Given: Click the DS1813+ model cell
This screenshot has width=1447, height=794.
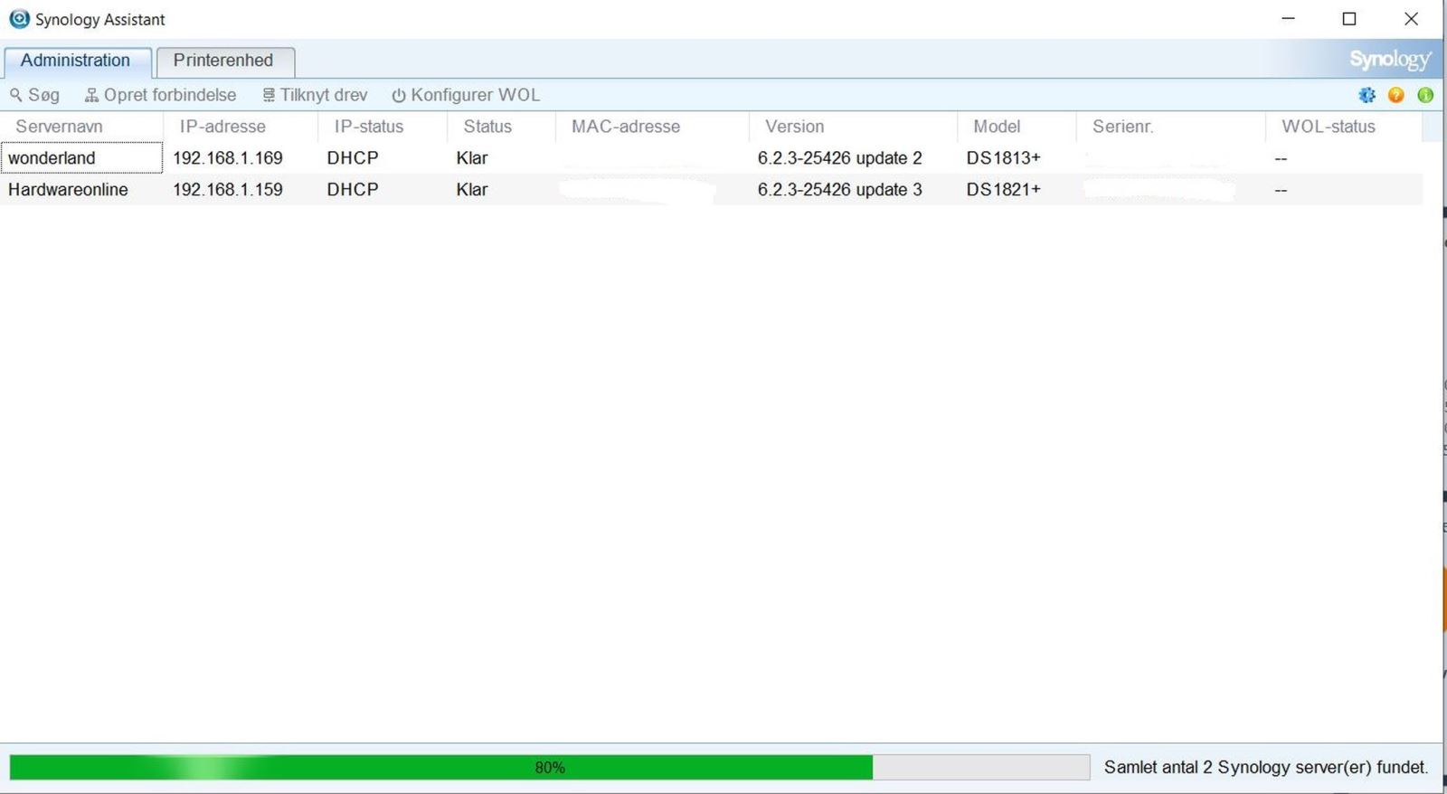Looking at the screenshot, I should [1003, 158].
